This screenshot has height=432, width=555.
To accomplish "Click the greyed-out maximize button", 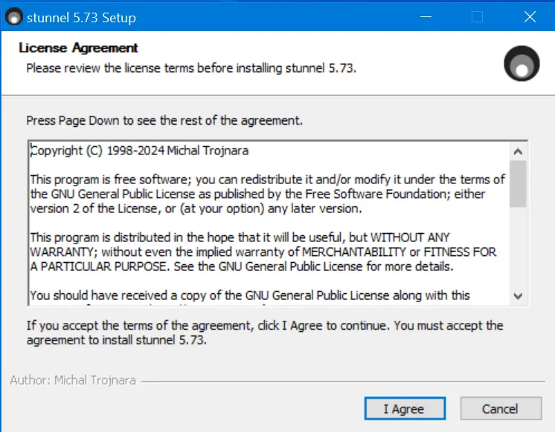I will (477, 16).
